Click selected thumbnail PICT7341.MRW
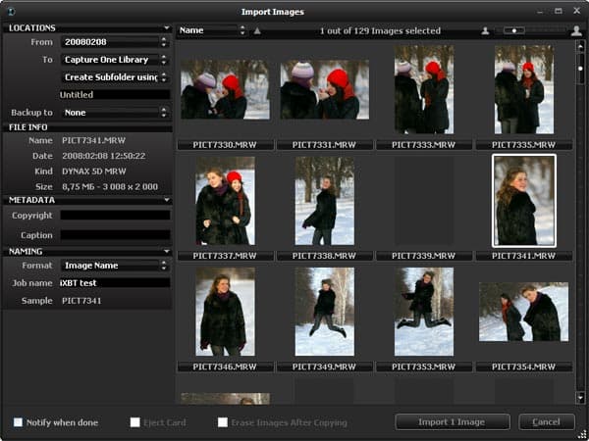This screenshot has width=589, height=441. point(524,201)
